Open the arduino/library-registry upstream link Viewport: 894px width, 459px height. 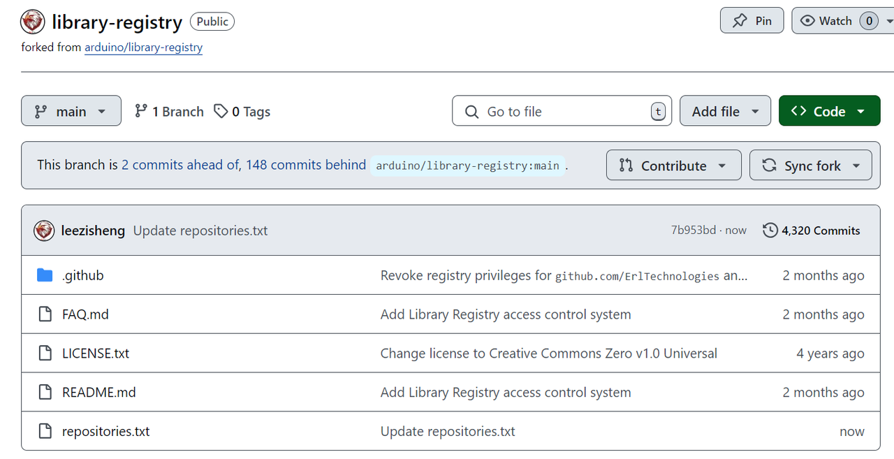click(143, 48)
